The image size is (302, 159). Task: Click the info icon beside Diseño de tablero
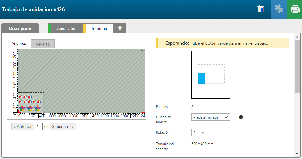click(241, 117)
